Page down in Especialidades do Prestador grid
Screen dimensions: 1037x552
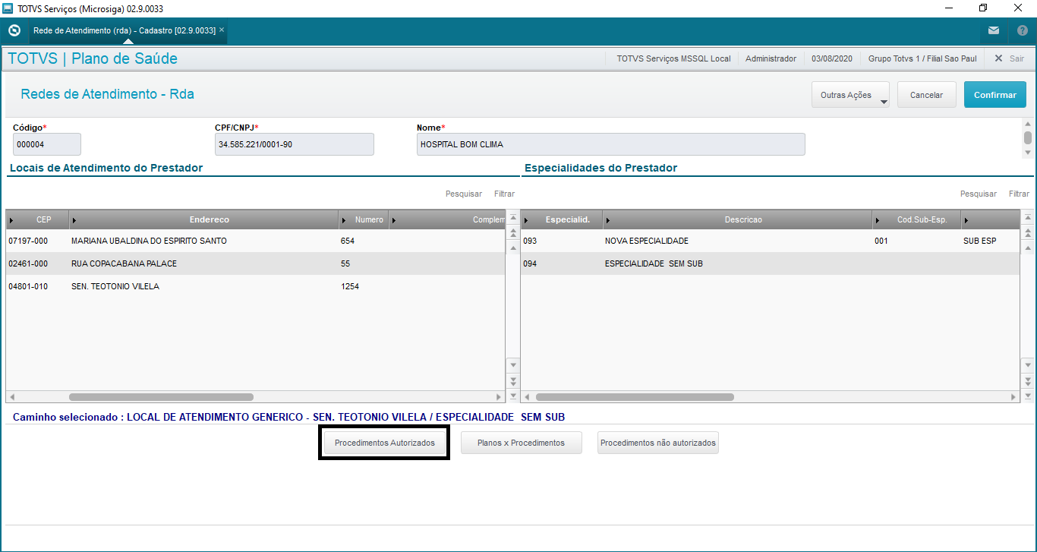coord(1028,380)
